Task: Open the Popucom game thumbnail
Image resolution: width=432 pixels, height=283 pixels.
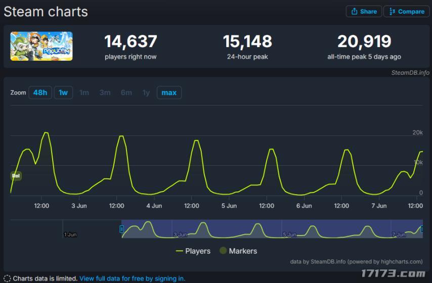Action: point(41,46)
